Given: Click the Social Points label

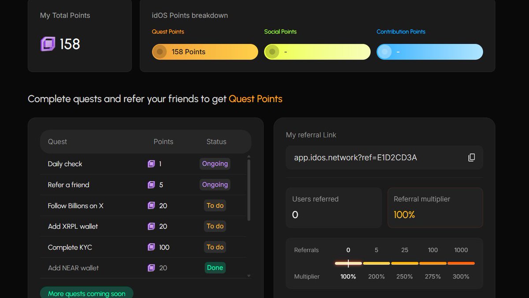Looking at the screenshot, I should [x=280, y=32].
